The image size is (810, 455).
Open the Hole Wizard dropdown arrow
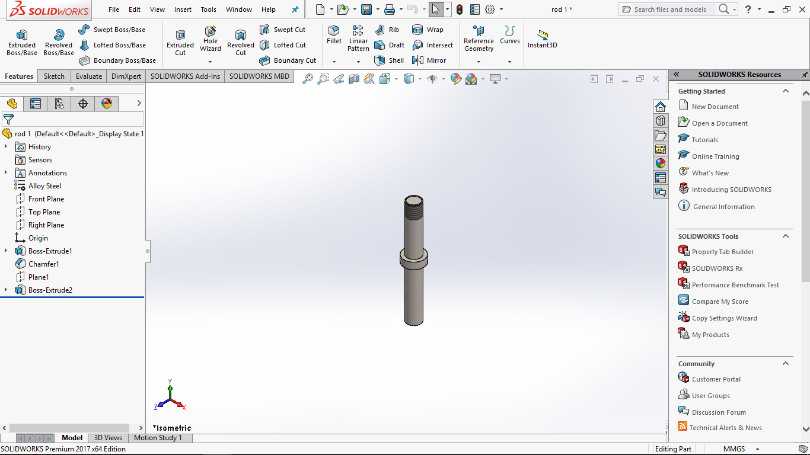point(210,62)
